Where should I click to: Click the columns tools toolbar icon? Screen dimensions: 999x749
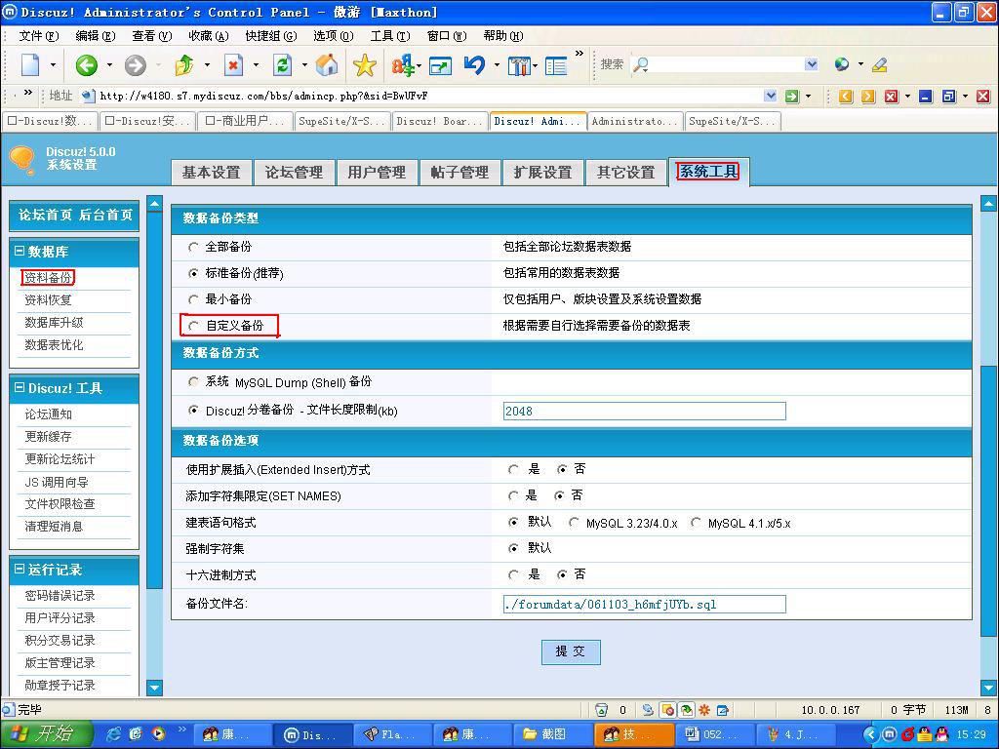519,65
